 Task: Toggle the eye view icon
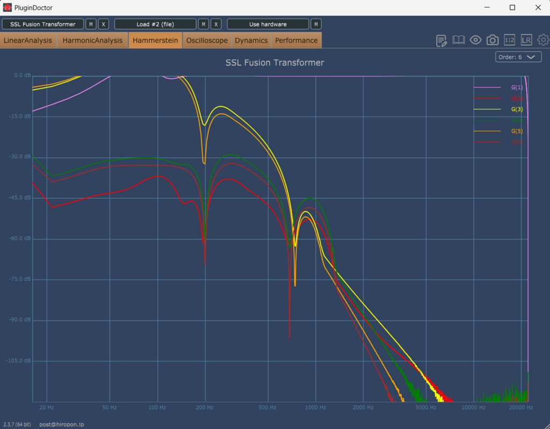point(475,40)
